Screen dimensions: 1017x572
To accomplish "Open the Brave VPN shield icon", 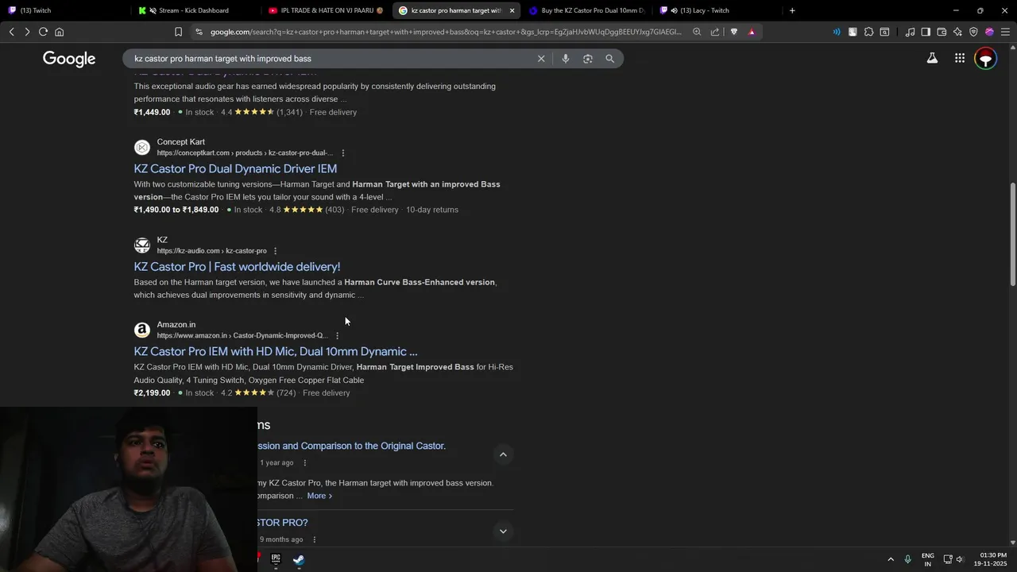I will (973, 32).
